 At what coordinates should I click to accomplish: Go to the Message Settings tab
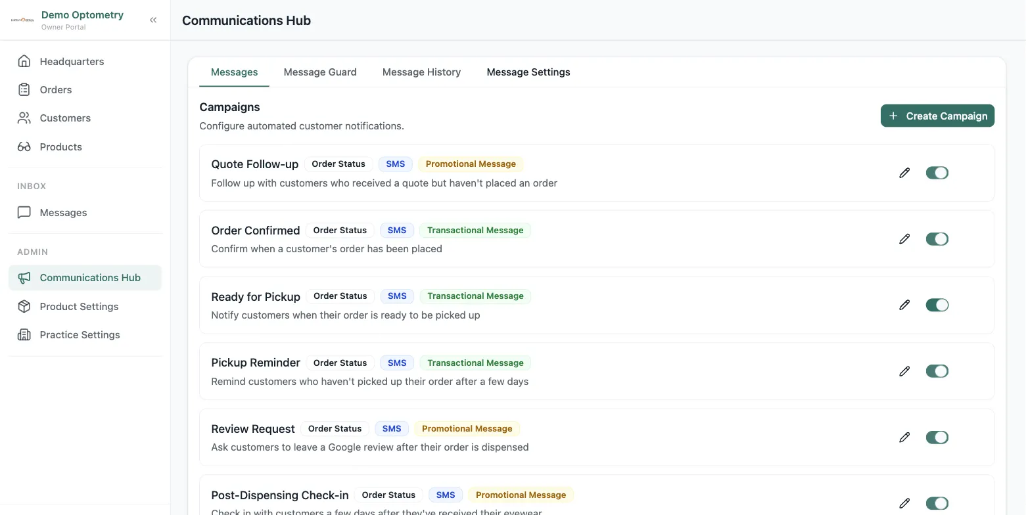528,72
